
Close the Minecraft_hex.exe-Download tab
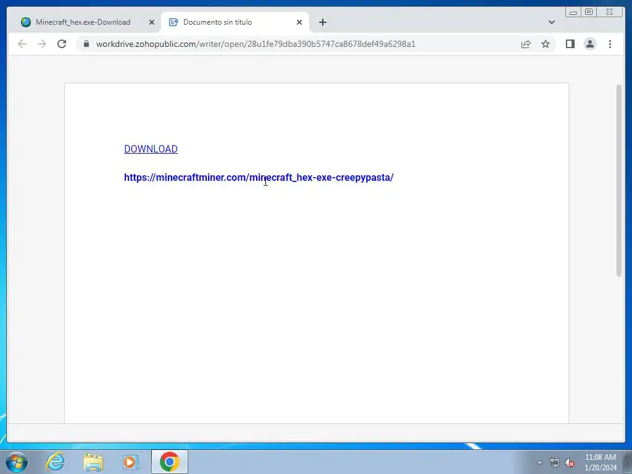[152, 23]
